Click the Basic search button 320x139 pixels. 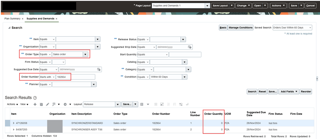(223, 28)
